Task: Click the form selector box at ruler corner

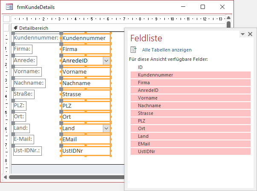Action: click(6, 19)
